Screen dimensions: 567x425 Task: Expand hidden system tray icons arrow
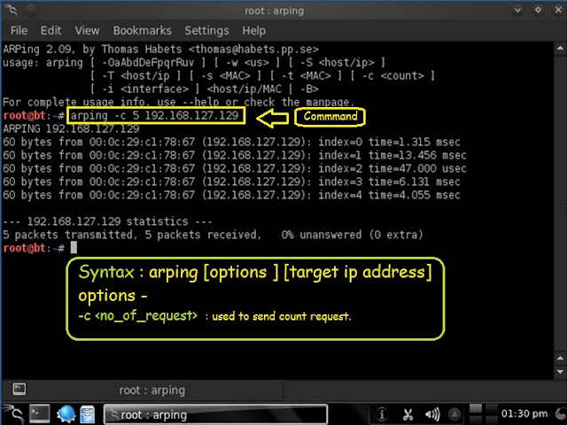454,414
